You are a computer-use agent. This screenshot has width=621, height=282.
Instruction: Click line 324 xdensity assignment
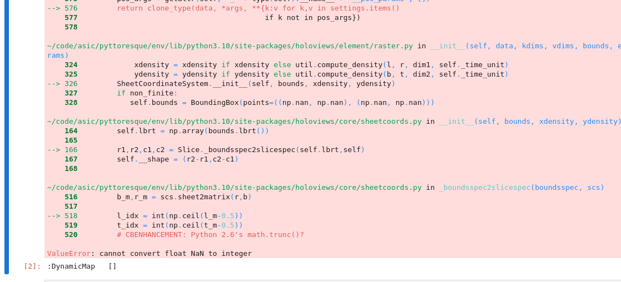click(321, 65)
